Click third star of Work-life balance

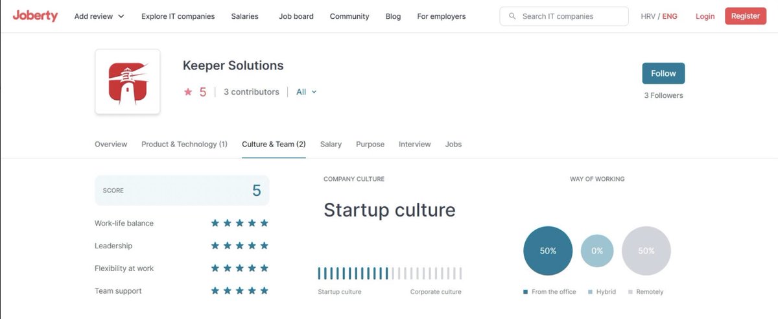click(240, 223)
